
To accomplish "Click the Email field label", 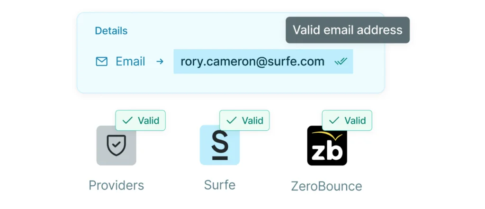I will tap(130, 62).
